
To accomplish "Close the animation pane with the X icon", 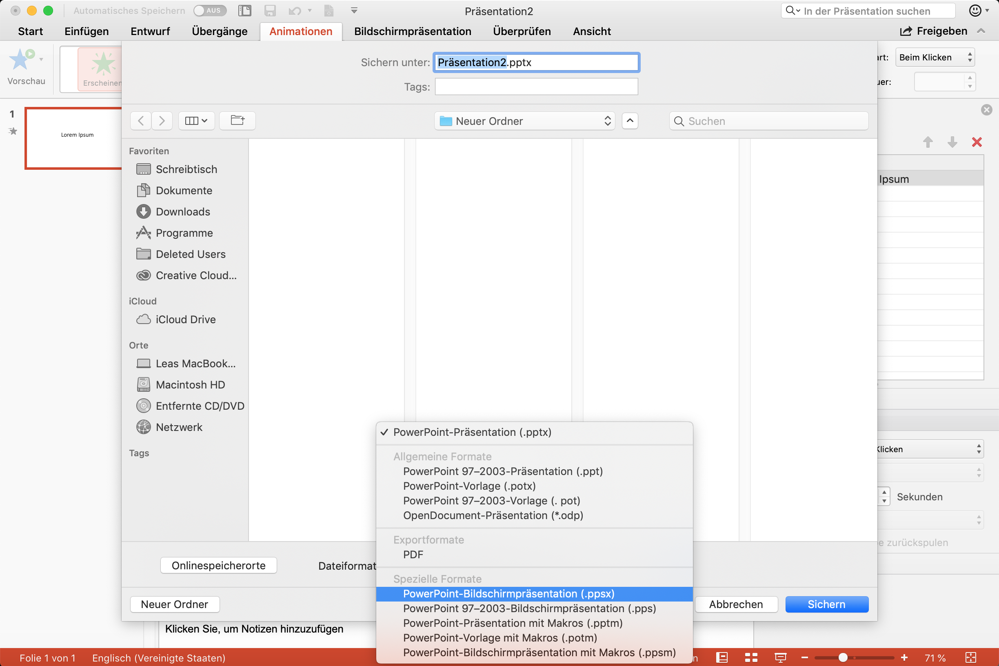I will point(986,110).
